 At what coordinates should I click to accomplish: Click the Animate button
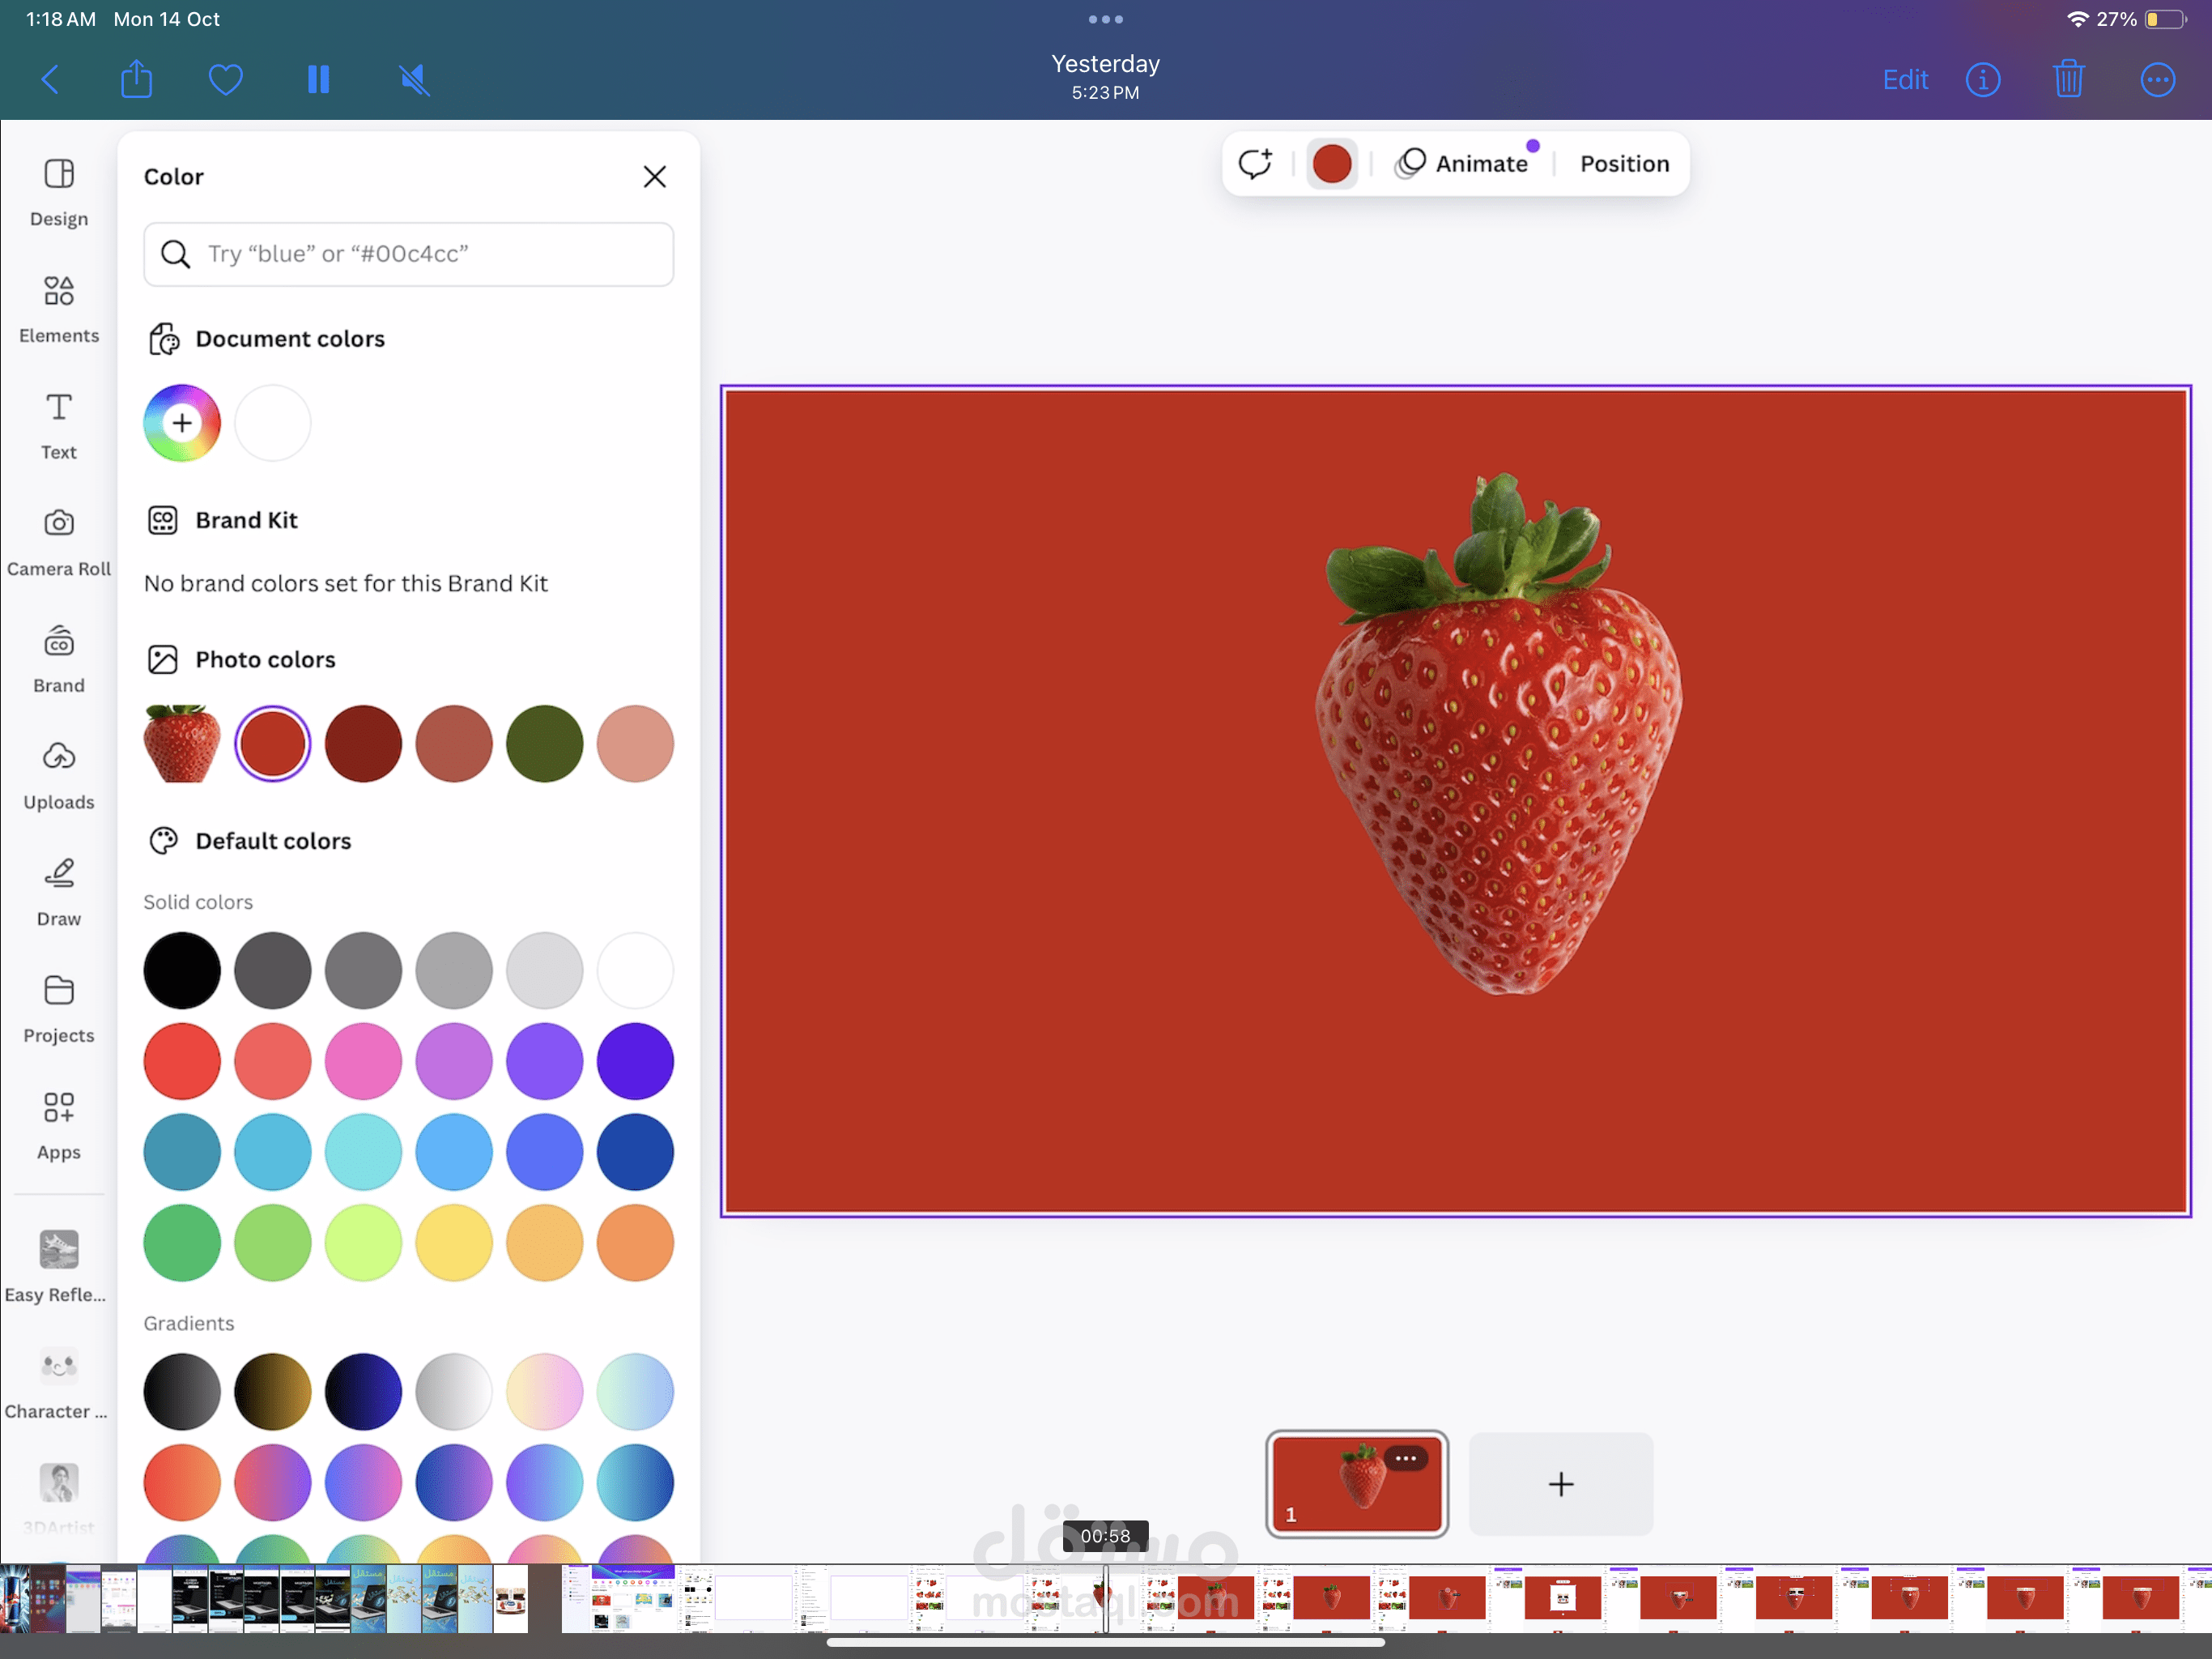[x=1463, y=163]
